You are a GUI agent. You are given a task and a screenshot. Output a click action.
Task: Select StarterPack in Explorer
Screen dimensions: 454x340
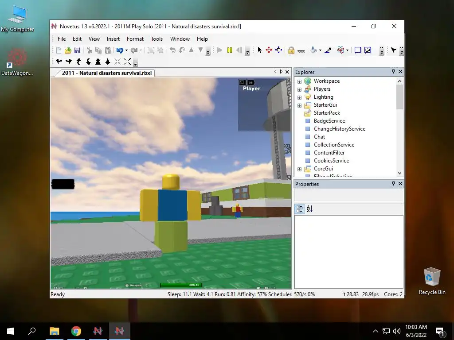327,113
